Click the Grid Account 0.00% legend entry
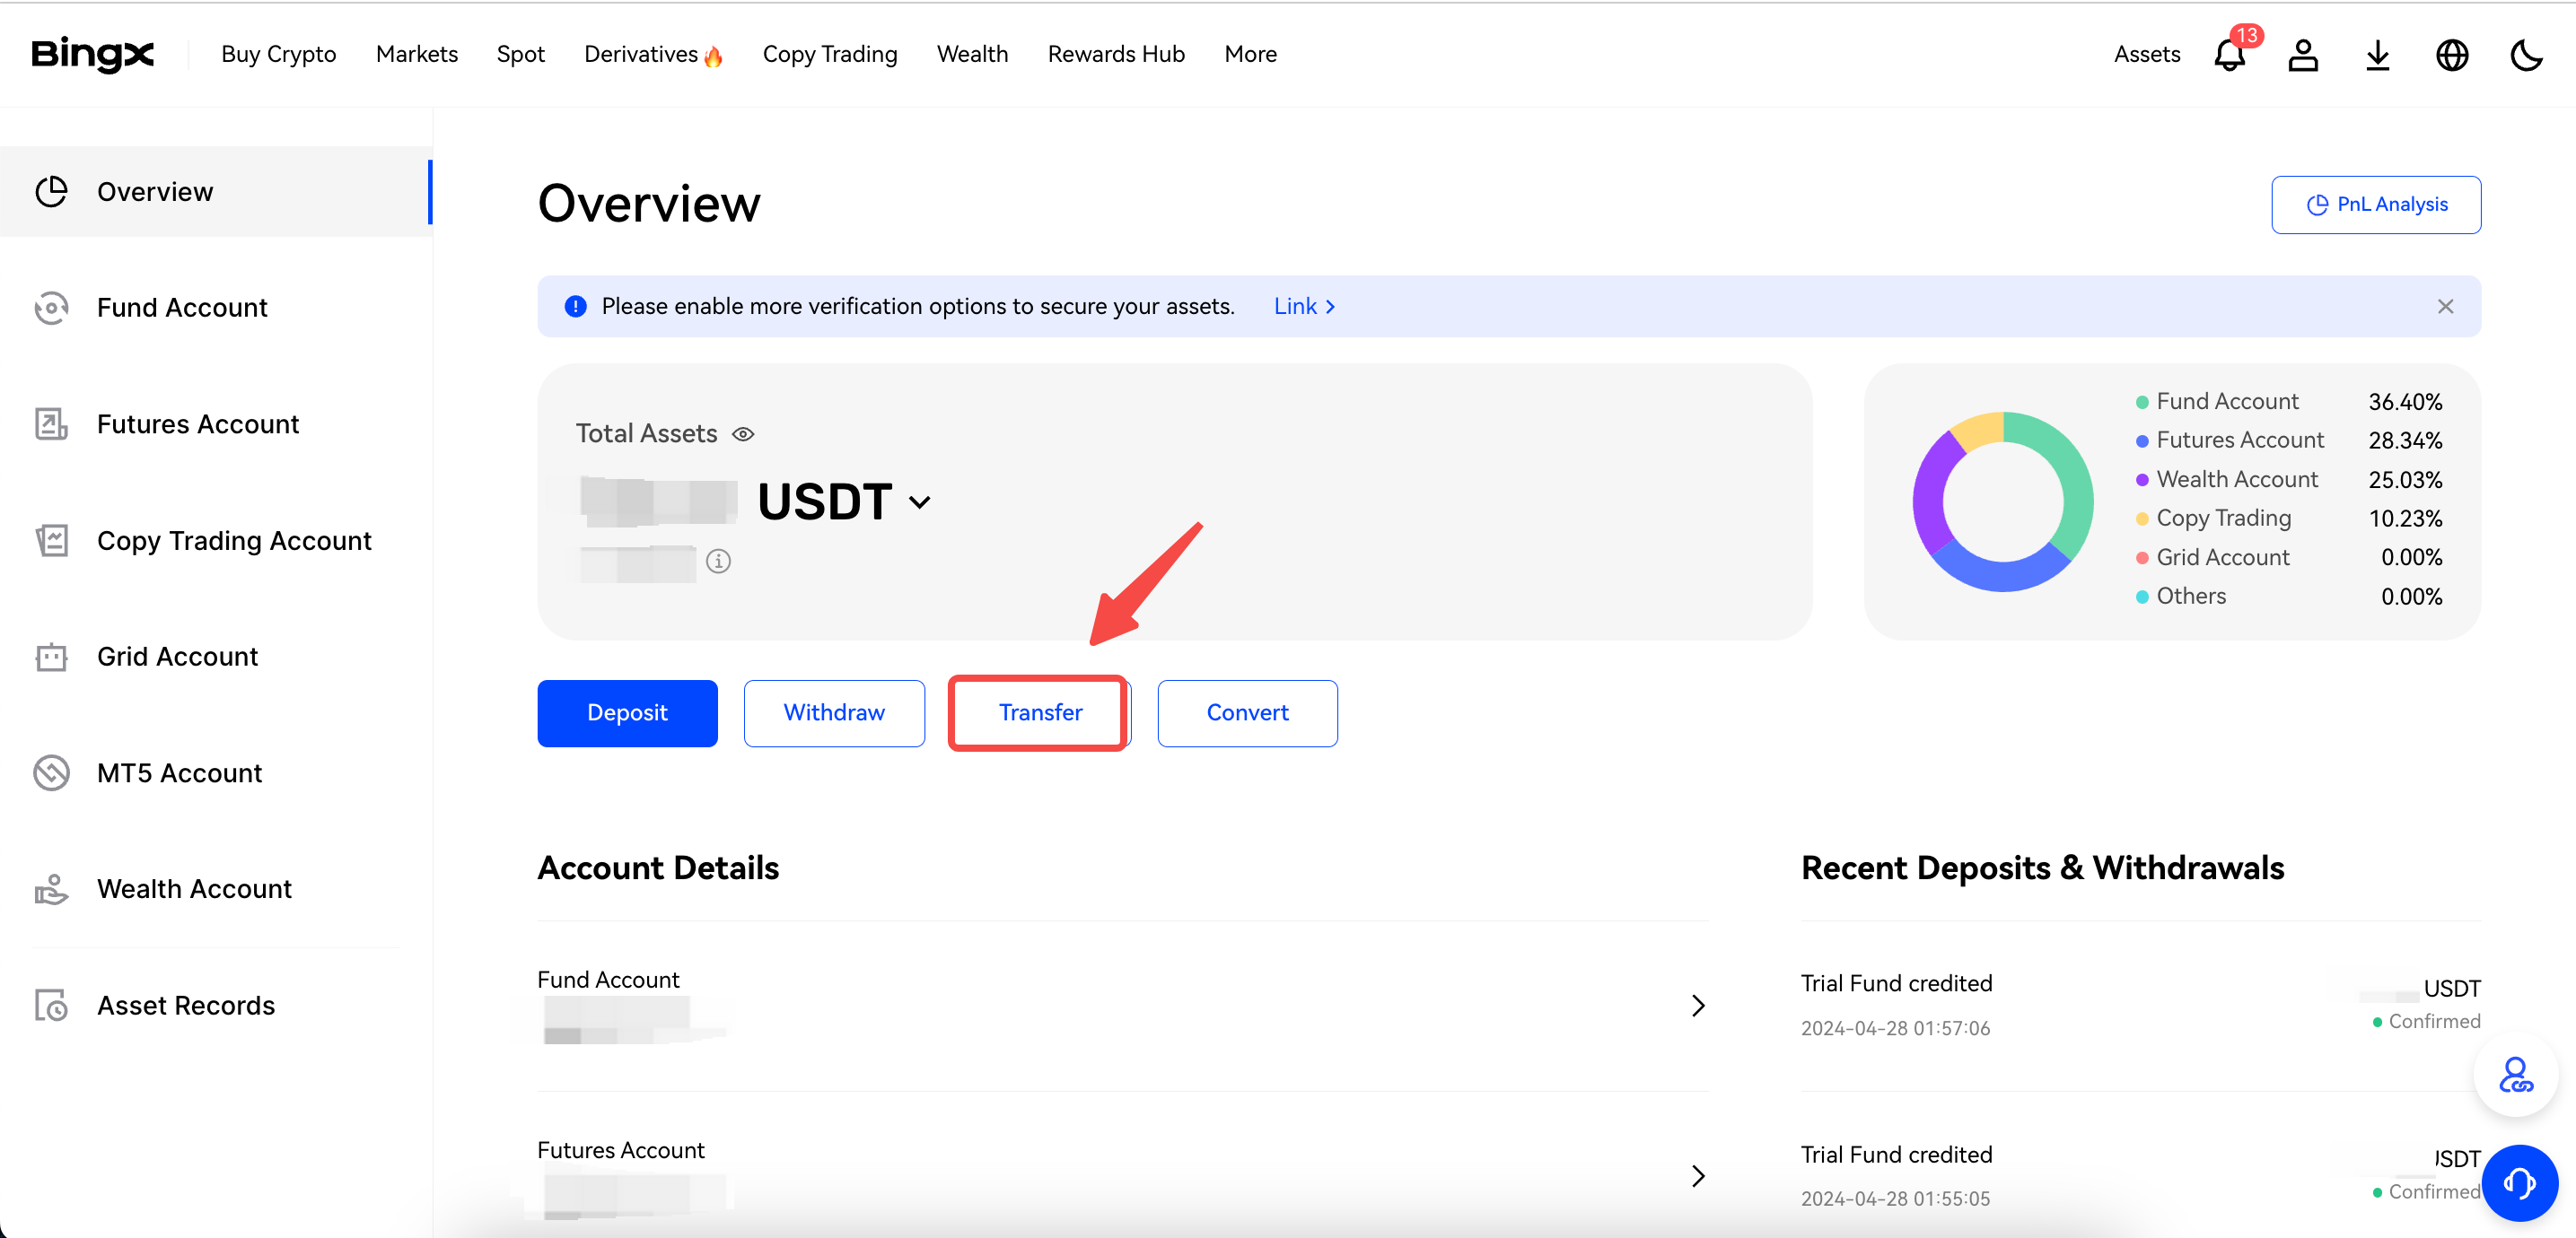 coord(2288,558)
